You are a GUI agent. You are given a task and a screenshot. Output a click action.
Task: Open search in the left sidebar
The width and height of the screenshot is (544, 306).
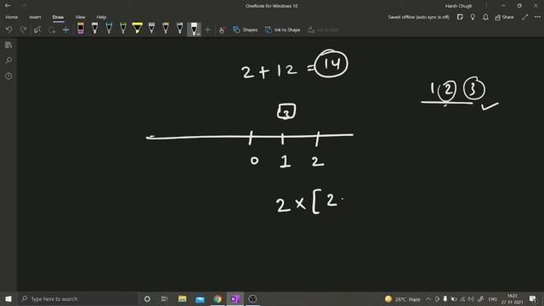click(8, 60)
